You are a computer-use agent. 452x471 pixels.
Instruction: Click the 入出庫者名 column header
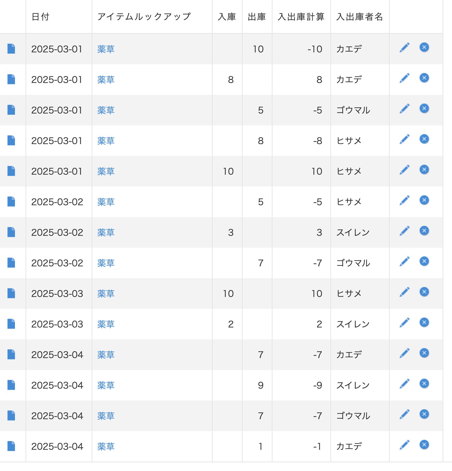[360, 17]
